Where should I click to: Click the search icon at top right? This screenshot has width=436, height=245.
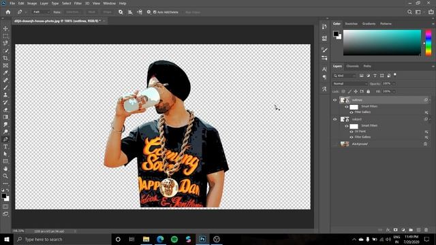tap(409, 12)
